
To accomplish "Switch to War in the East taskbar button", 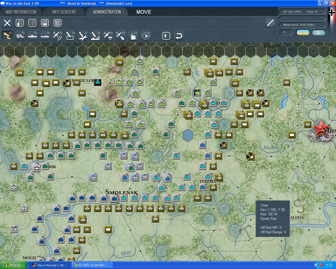I will tap(50, 265).
